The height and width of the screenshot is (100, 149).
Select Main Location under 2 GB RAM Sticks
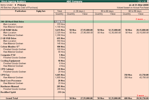pyautogui.click(x=10, y=33)
